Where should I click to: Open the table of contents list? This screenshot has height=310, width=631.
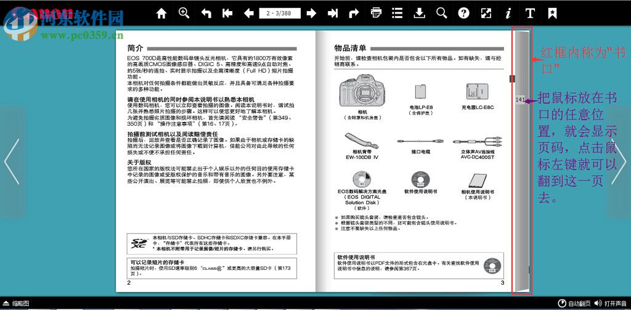pyautogui.click(x=397, y=13)
